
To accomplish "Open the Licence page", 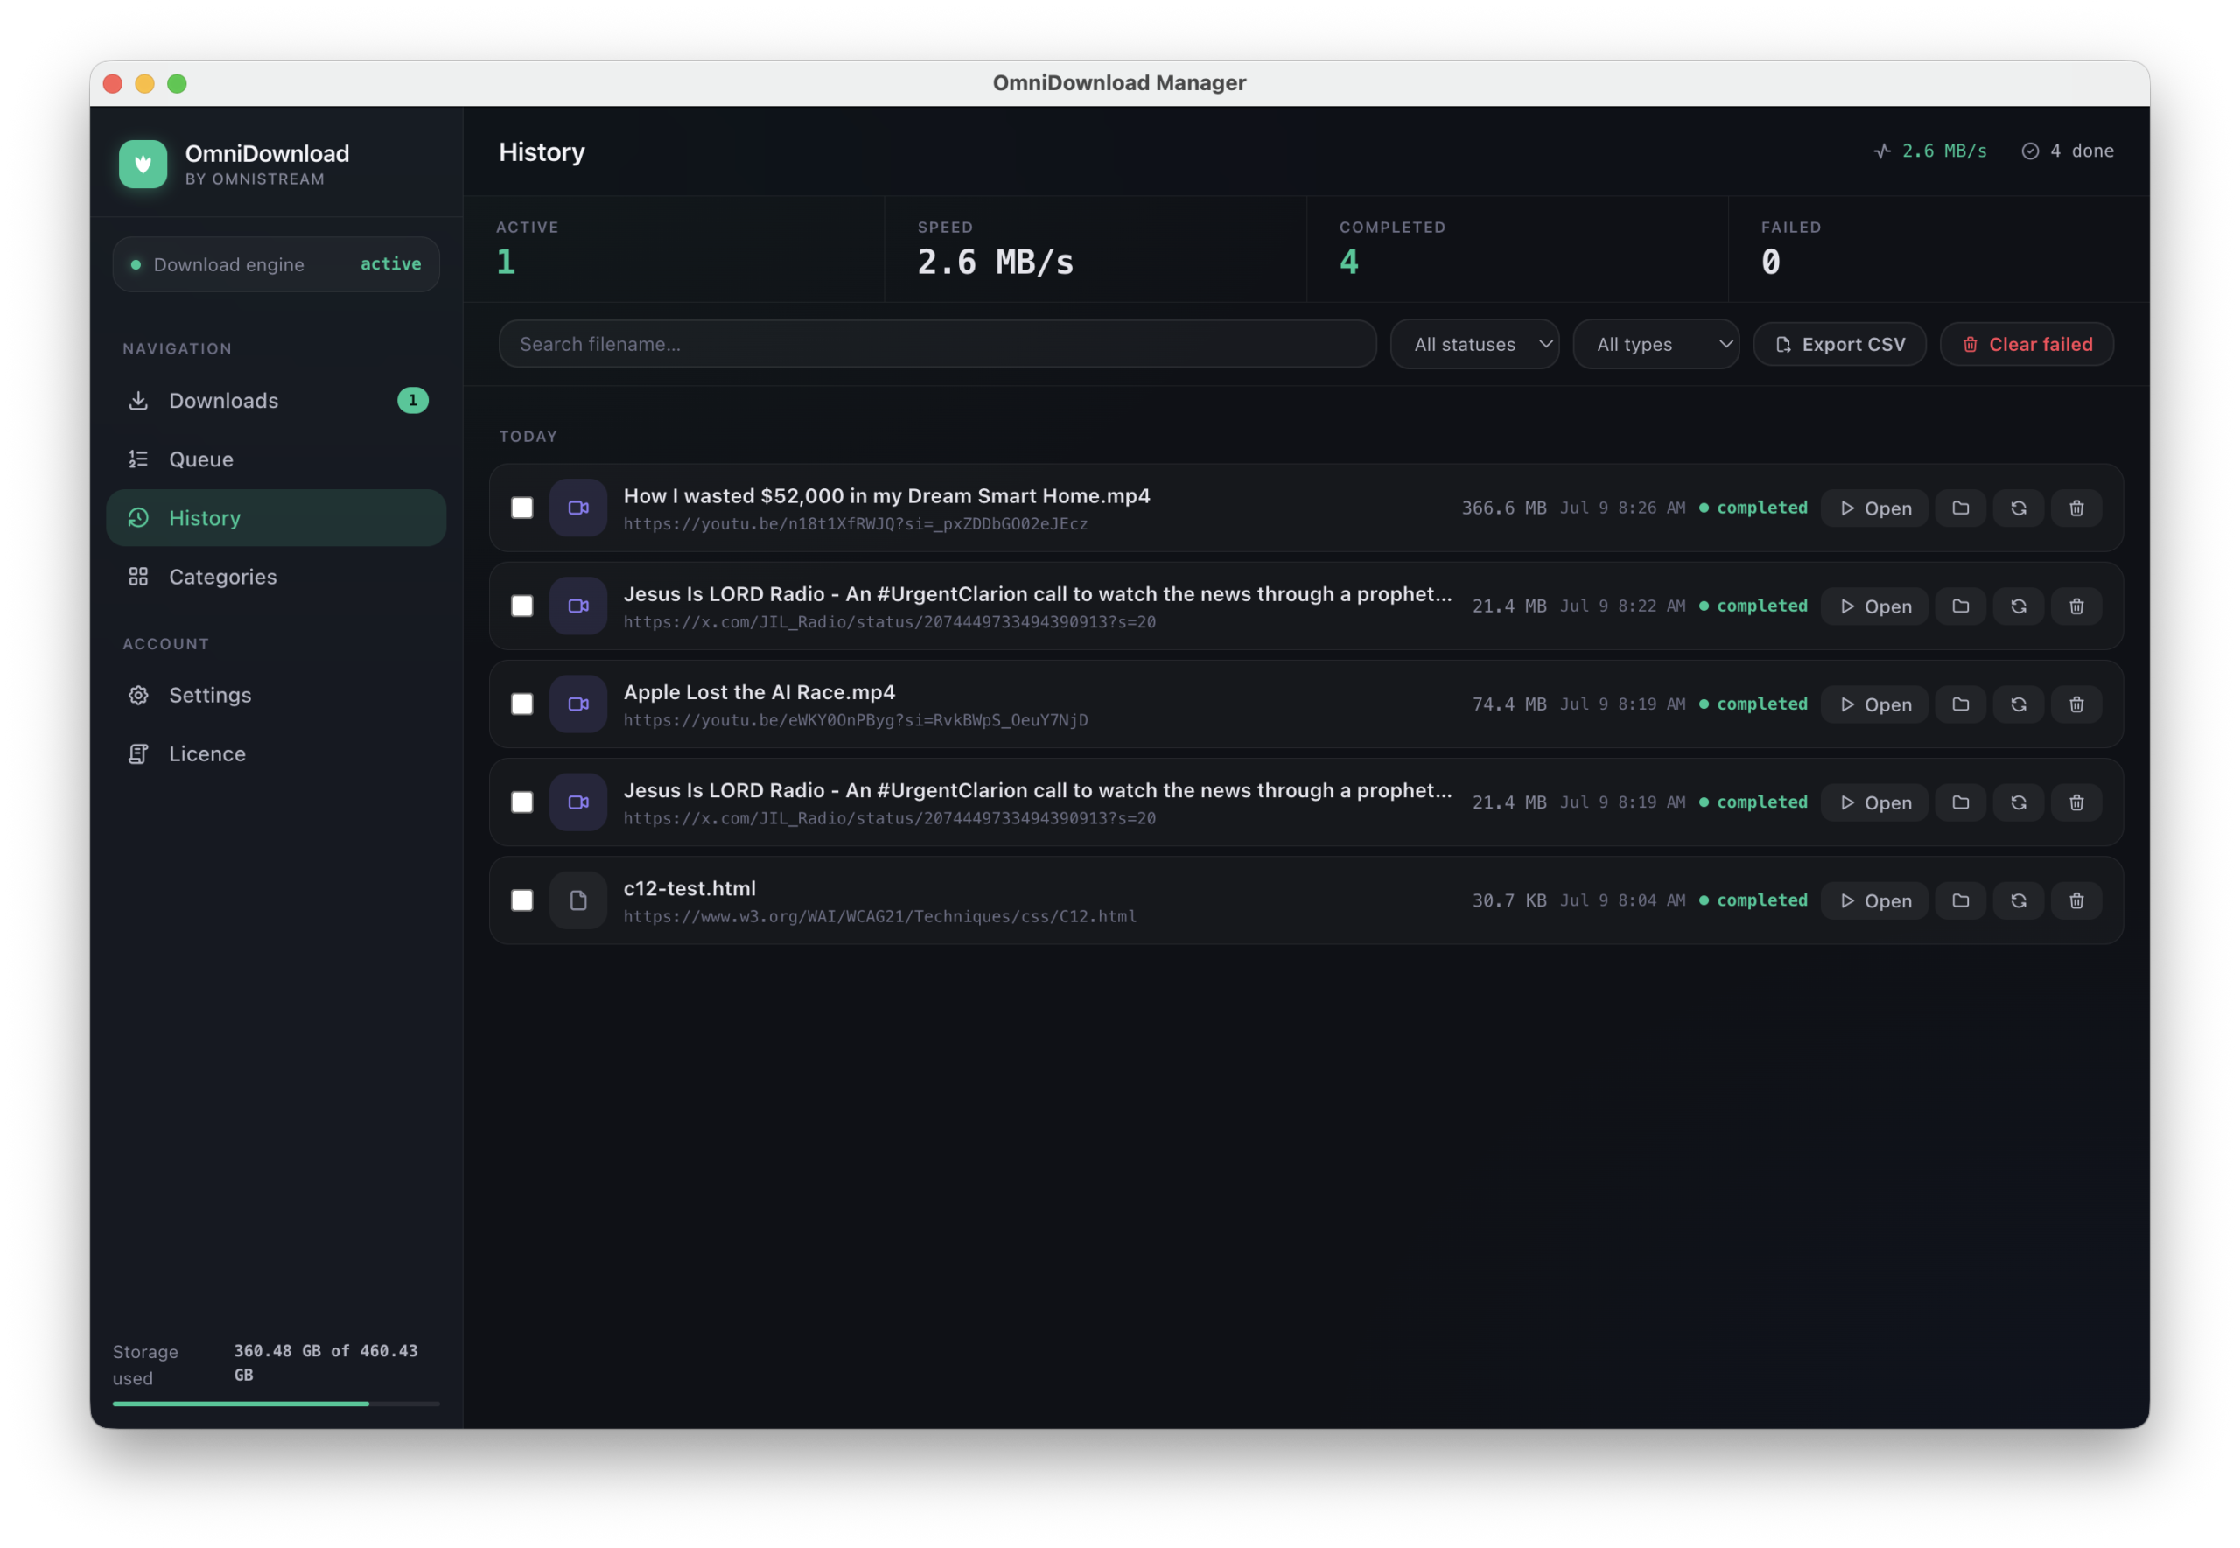I will [x=276, y=753].
